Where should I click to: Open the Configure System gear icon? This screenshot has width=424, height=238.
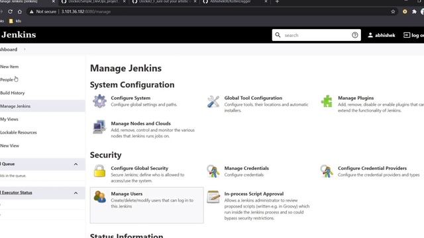click(x=99, y=101)
